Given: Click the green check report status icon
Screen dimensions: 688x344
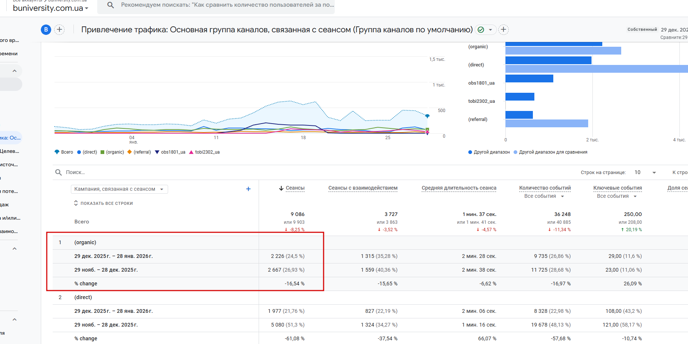Looking at the screenshot, I should click(481, 30).
